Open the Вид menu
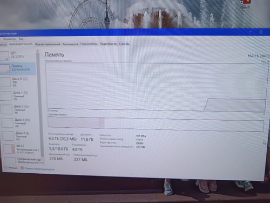Screen dimensions: 270x203 click(x=21, y=39)
